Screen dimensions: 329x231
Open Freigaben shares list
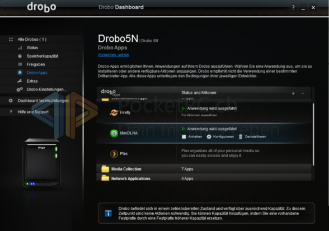[36, 64]
